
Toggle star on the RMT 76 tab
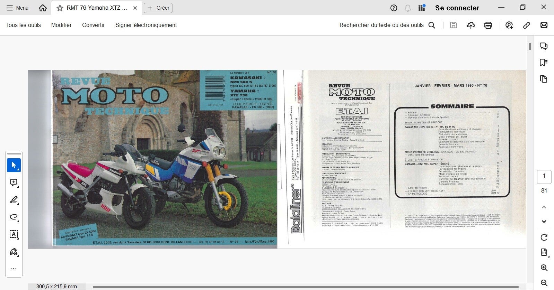tap(60, 8)
